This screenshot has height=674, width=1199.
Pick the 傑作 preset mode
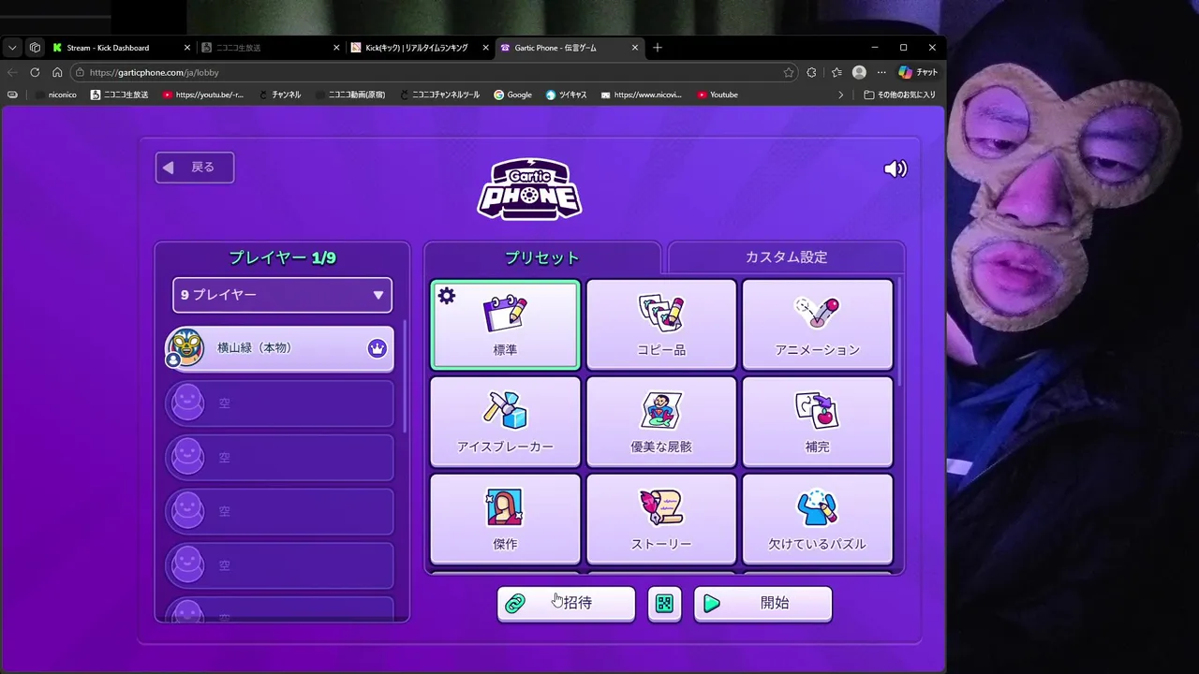point(505,519)
